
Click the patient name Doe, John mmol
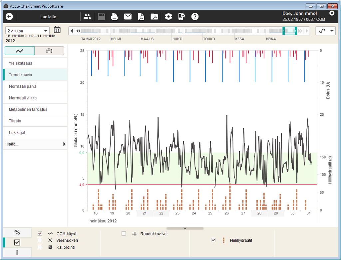tap(300, 13)
